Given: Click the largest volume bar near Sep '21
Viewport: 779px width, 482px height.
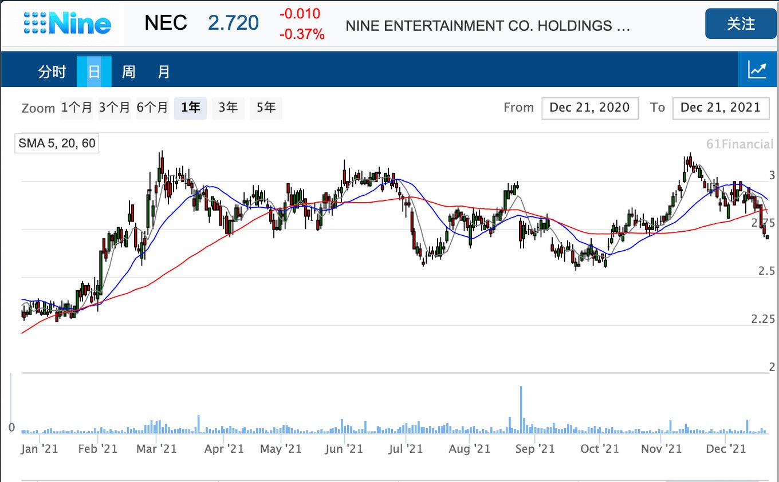Looking at the screenshot, I should coord(521,410).
